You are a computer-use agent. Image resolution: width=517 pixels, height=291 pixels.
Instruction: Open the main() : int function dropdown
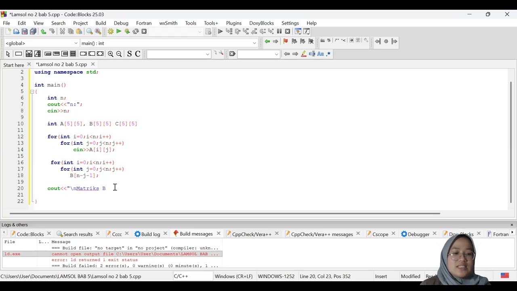click(254, 43)
